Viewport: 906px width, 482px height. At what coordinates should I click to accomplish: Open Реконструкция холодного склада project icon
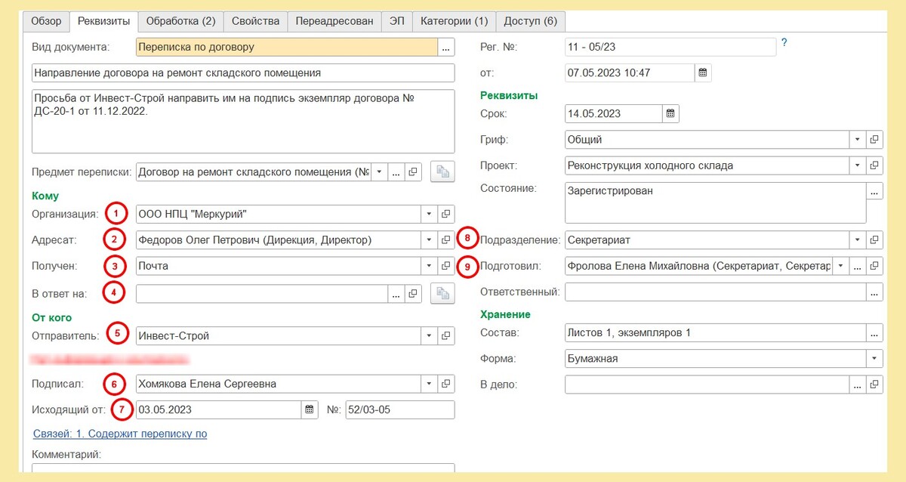[x=874, y=165]
